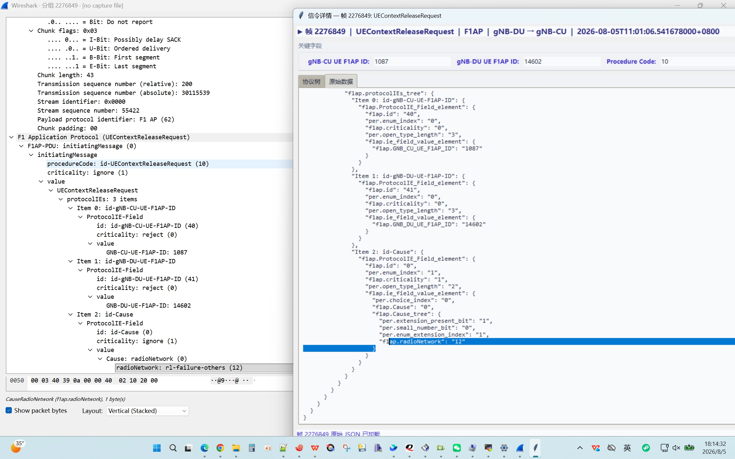Click the Procedure Code value field
The height and width of the screenshot is (459, 735).
697,61
